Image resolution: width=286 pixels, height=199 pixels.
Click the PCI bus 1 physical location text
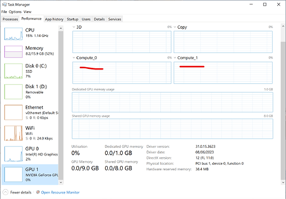(x=220, y=163)
